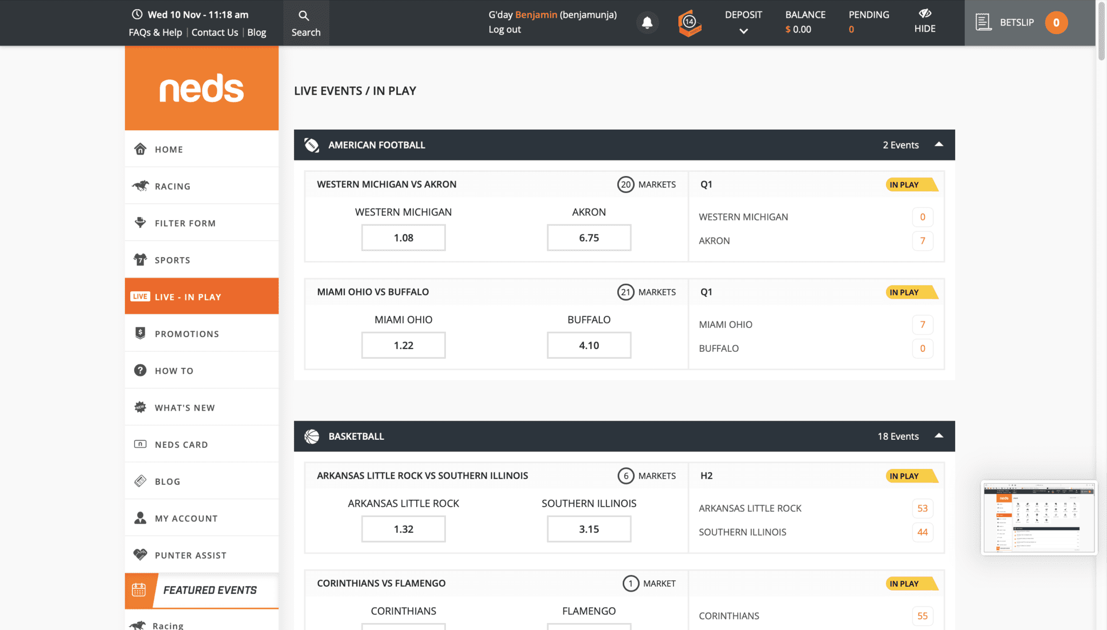1107x630 pixels.
Task: Click the Featured Events calendar icon
Action: (139, 590)
